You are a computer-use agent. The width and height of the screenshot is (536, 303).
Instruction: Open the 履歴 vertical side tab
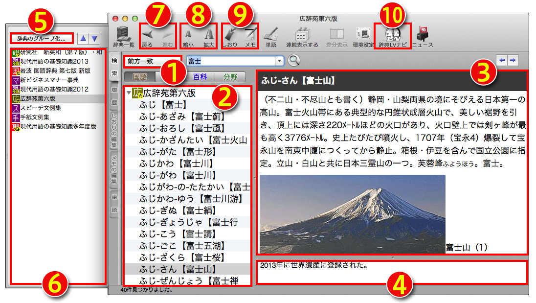114,96
